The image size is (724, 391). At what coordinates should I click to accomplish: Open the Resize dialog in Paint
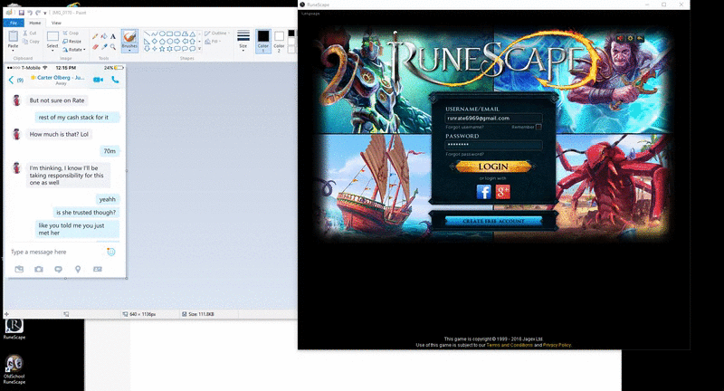pos(72,42)
